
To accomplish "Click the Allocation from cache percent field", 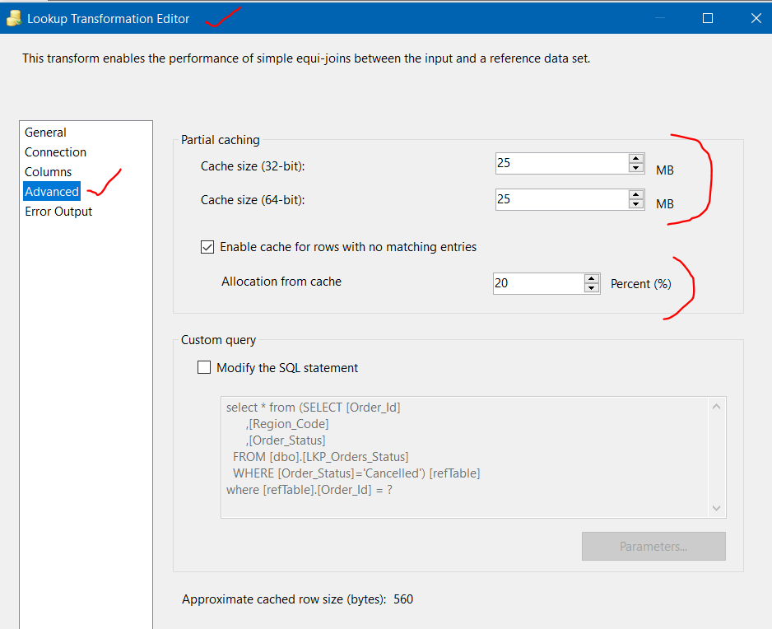I will pos(538,284).
